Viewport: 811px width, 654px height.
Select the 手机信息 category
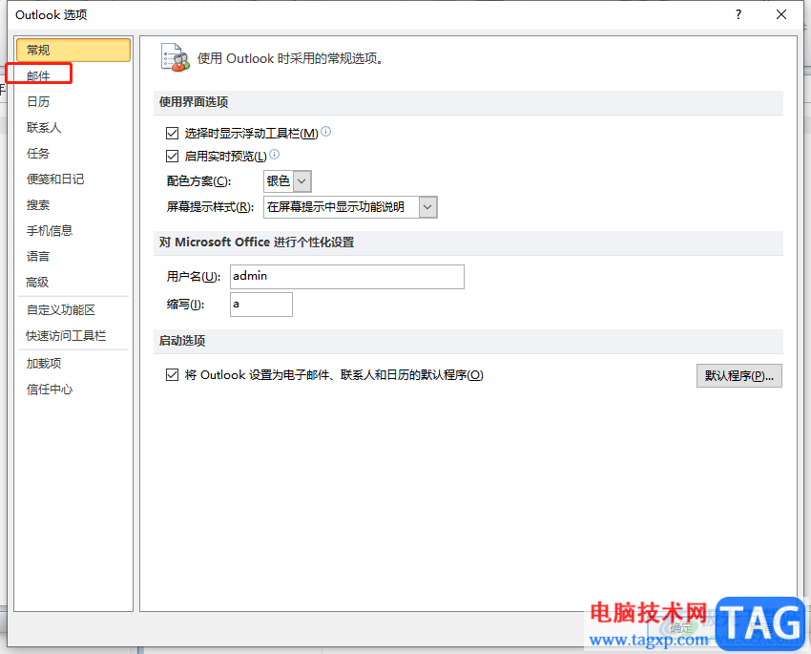click(x=73, y=231)
